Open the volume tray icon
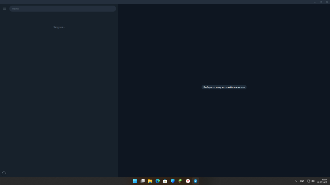Screen dimensions: 330x185 point(313,181)
